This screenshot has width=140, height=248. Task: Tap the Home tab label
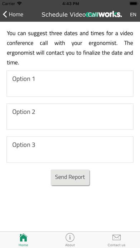coord(23,245)
